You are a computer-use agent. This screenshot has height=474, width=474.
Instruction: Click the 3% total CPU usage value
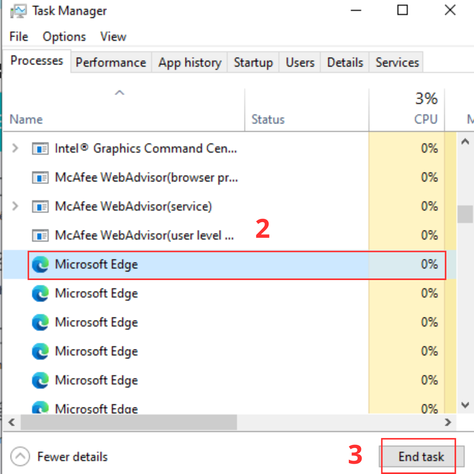(426, 98)
